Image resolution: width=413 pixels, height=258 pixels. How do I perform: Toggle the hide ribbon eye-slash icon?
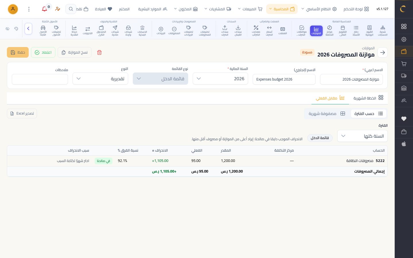tap(8, 29)
